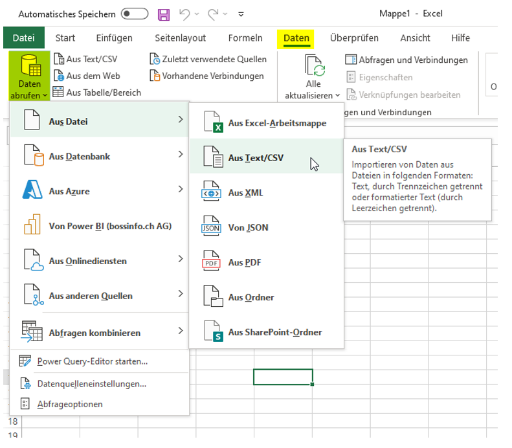The height and width of the screenshot is (448, 512).
Task: Open the Einfügen ribbon tab
Action: [114, 38]
